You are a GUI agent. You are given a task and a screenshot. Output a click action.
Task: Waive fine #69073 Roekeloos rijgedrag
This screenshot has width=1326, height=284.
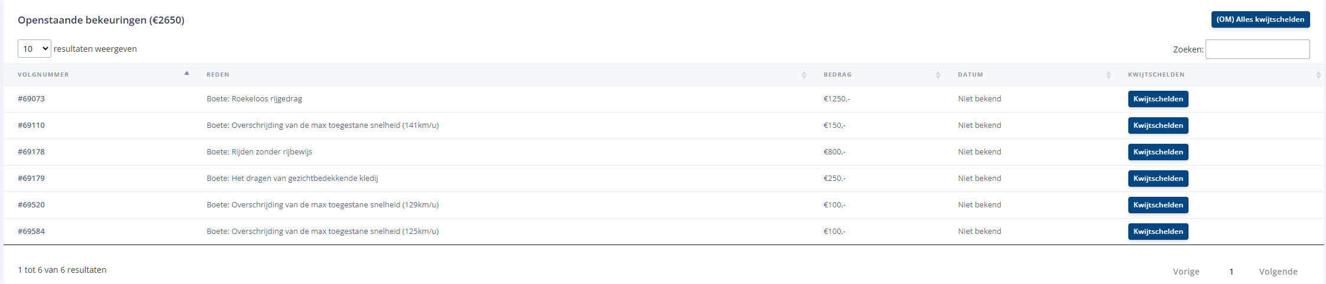tap(1158, 99)
